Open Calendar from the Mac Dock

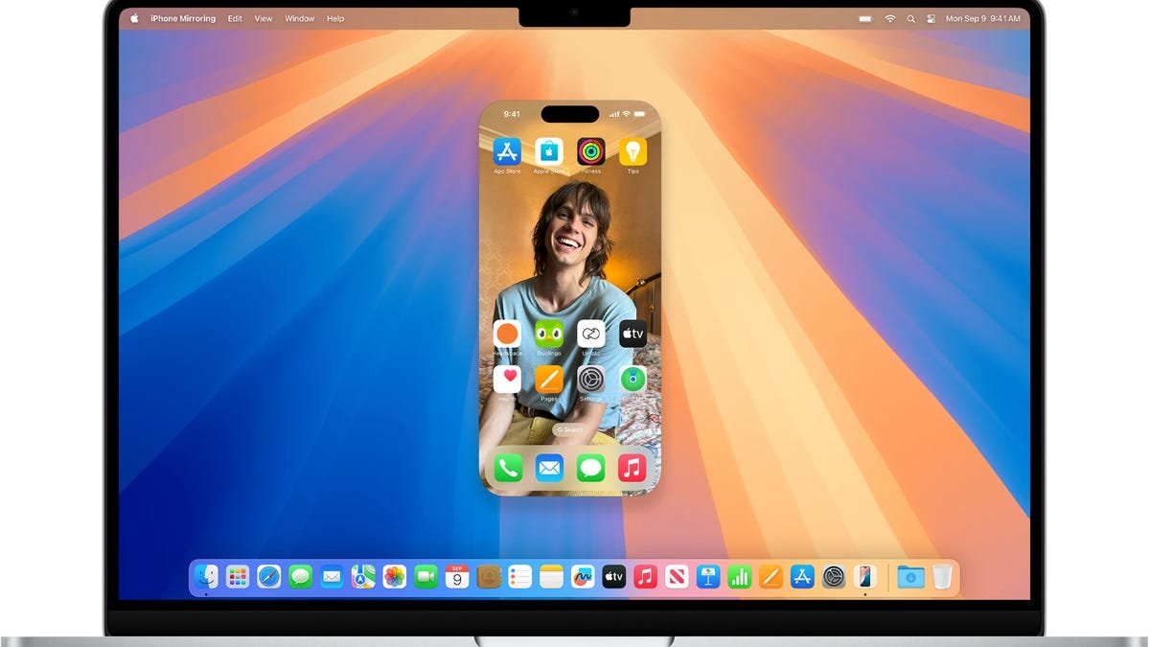point(457,576)
